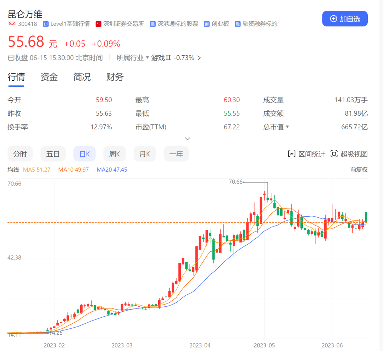
Task: Select the 一年 chart period
Action: pos(176,154)
